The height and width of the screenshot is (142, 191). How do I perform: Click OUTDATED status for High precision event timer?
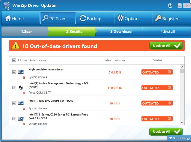tap(157, 72)
